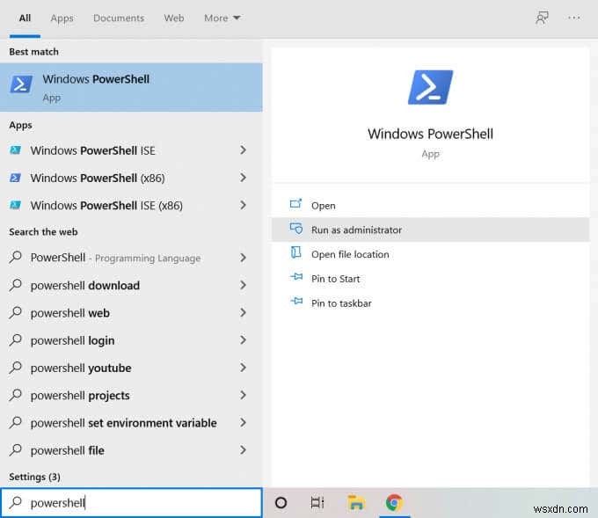598x518 pixels.
Task: Switch to the Web tab
Action: point(174,18)
